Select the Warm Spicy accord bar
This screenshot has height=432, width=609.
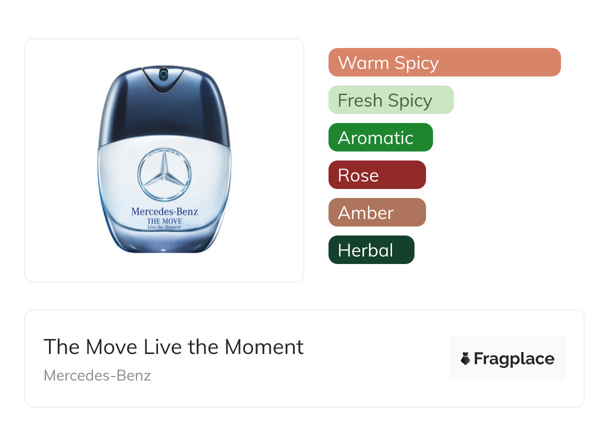pos(444,62)
